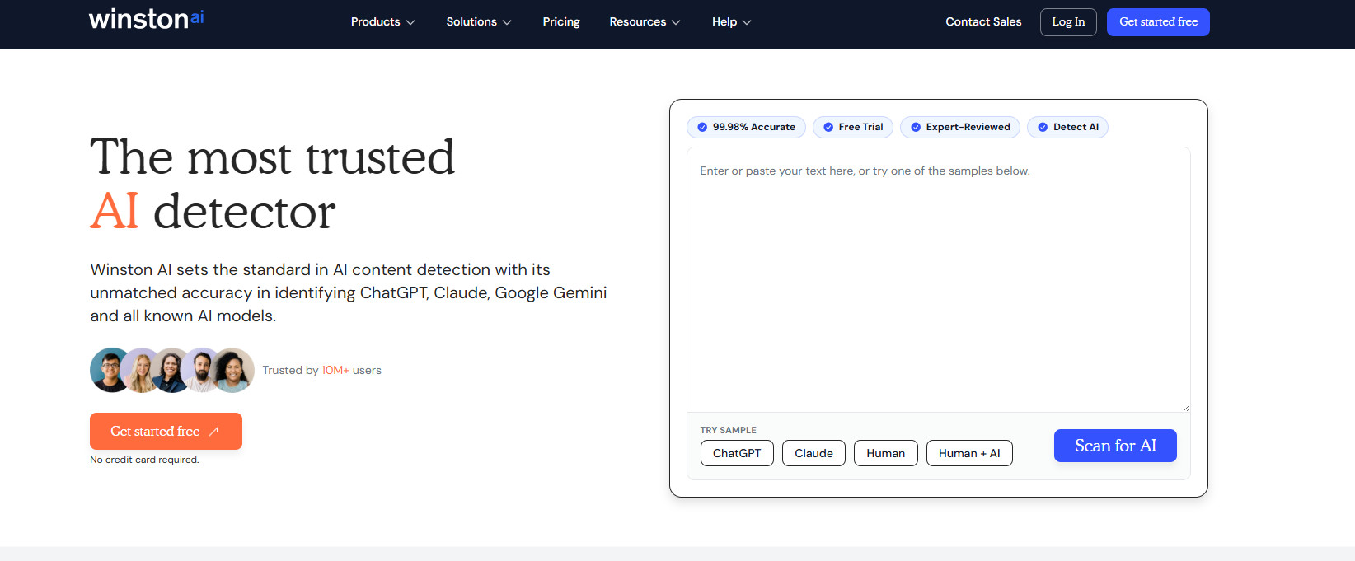Click the blue Get started free button in header
1355x561 pixels.
click(1158, 22)
